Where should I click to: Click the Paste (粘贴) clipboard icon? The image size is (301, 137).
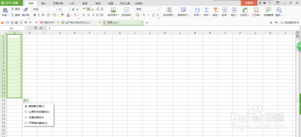pyautogui.click(x=5, y=10)
